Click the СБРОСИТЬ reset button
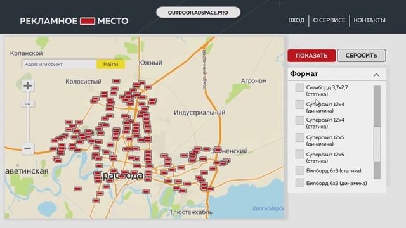 click(x=362, y=56)
